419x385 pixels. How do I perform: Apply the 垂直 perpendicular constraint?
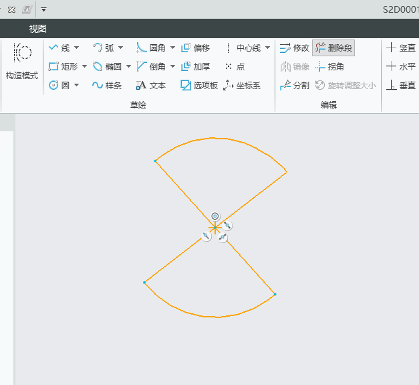click(401, 85)
